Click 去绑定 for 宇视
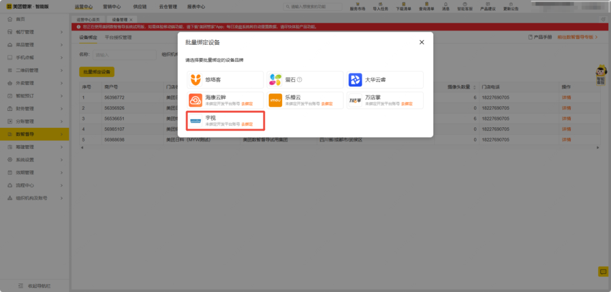The width and height of the screenshot is (611, 292). [247, 124]
